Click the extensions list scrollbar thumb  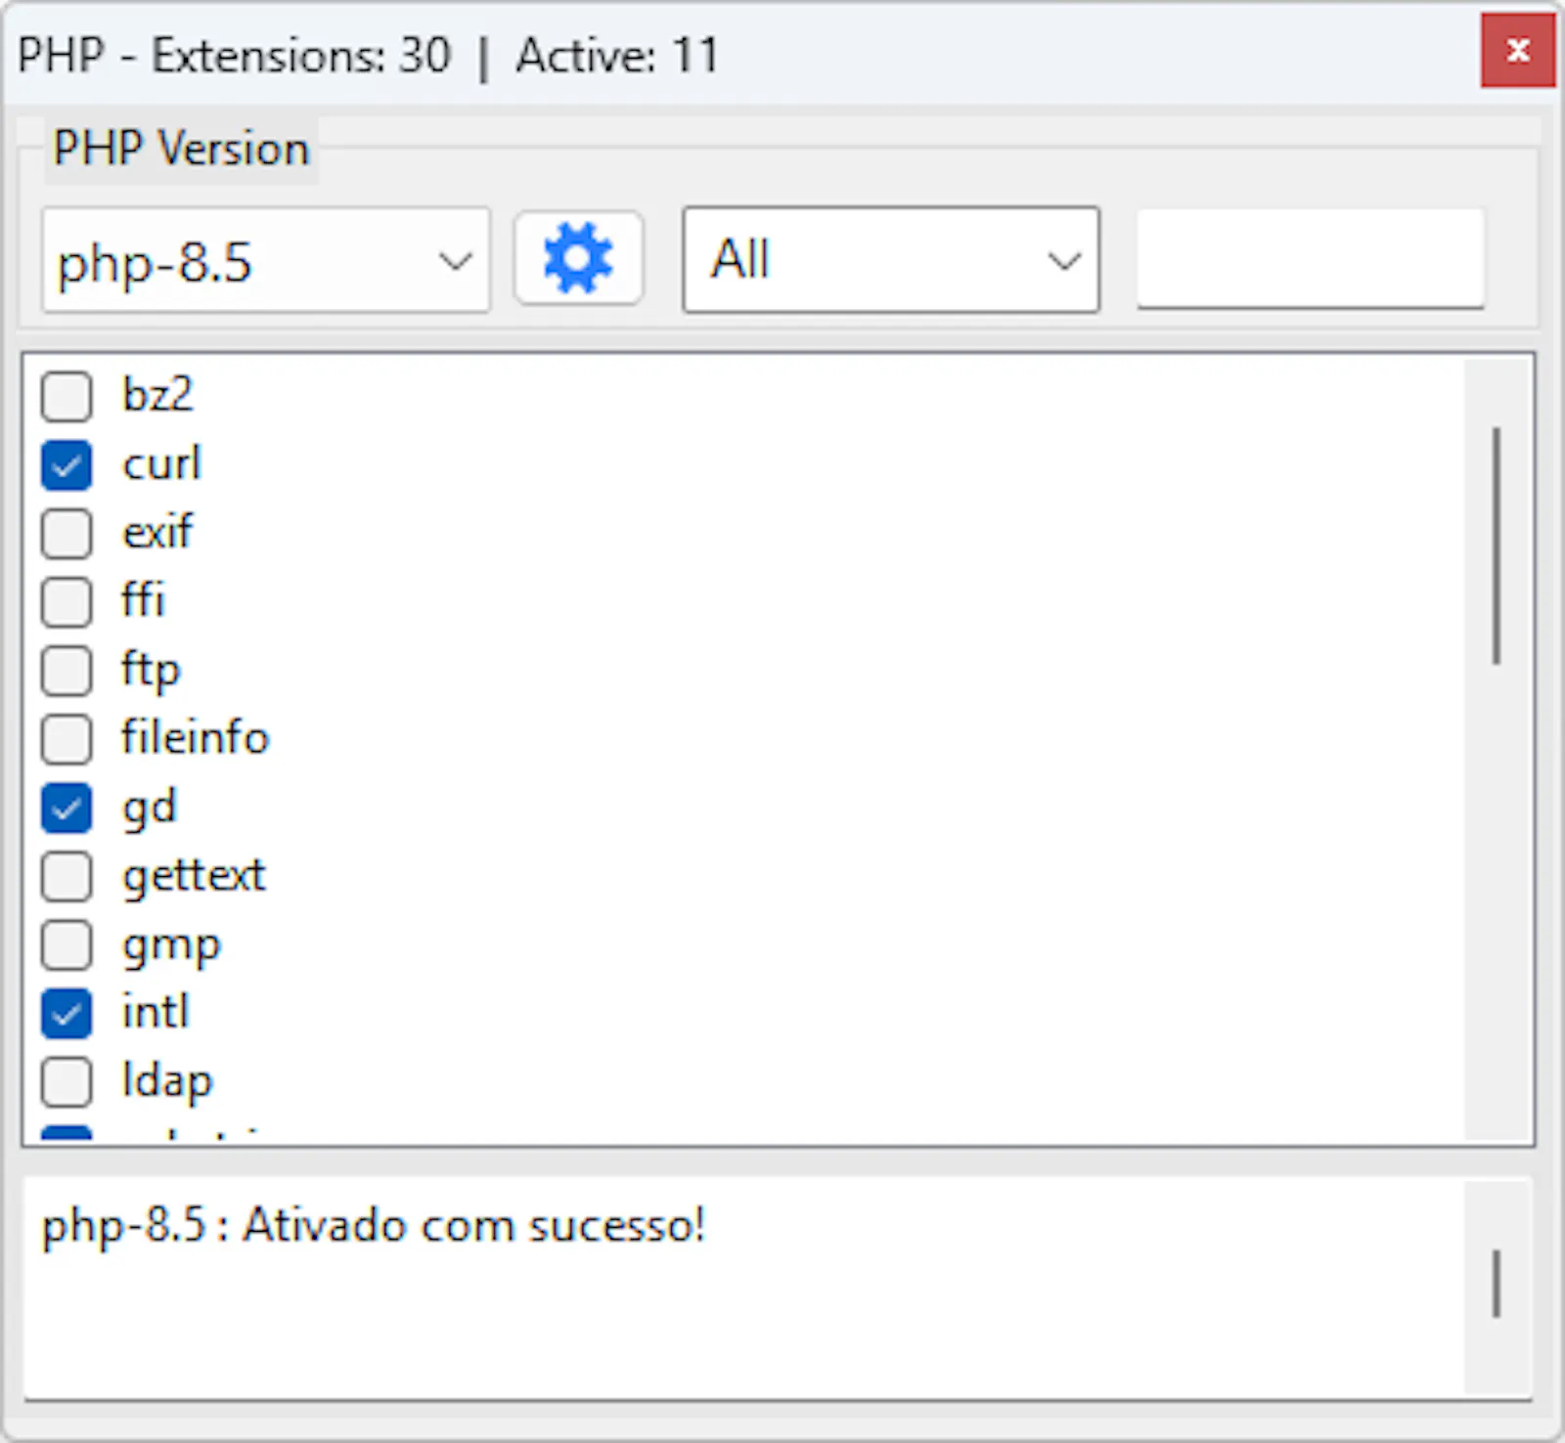[1497, 546]
